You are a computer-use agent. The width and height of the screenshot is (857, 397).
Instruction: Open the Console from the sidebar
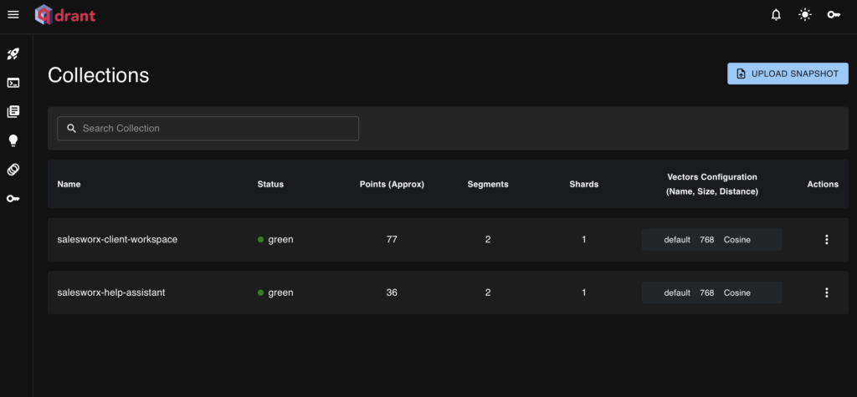[x=13, y=83]
